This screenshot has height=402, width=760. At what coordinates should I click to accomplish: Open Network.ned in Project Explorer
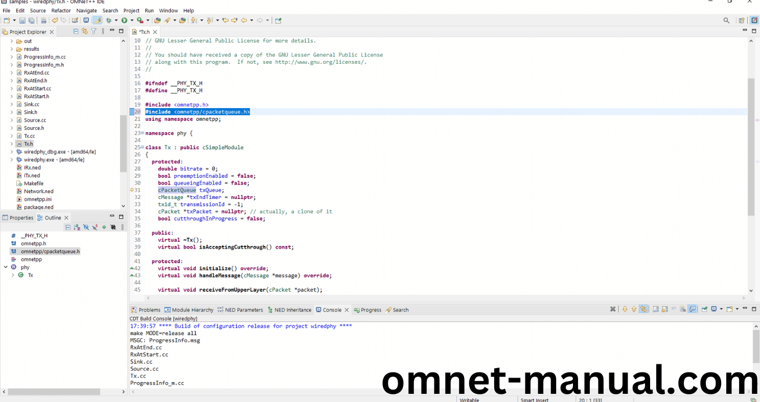point(38,191)
